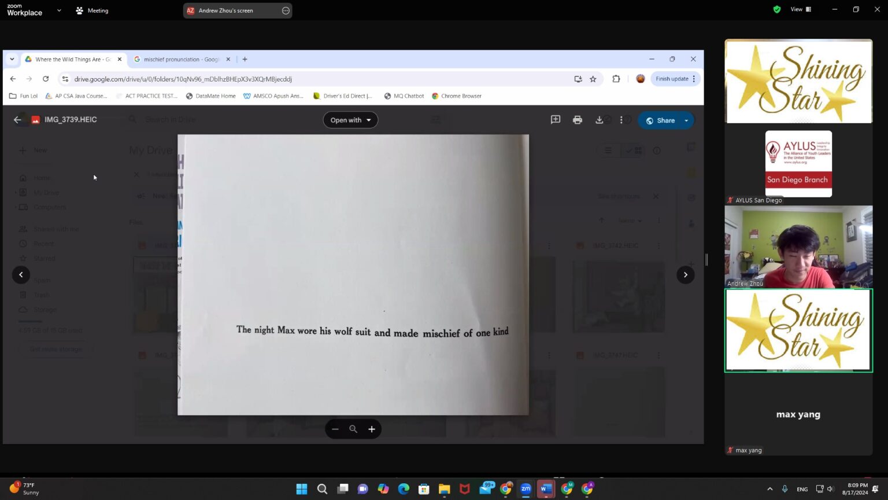888x500 pixels.
Task: Download the IMG_3739.HEIC file
Action: pyautogui.click(x=600, y=120)
